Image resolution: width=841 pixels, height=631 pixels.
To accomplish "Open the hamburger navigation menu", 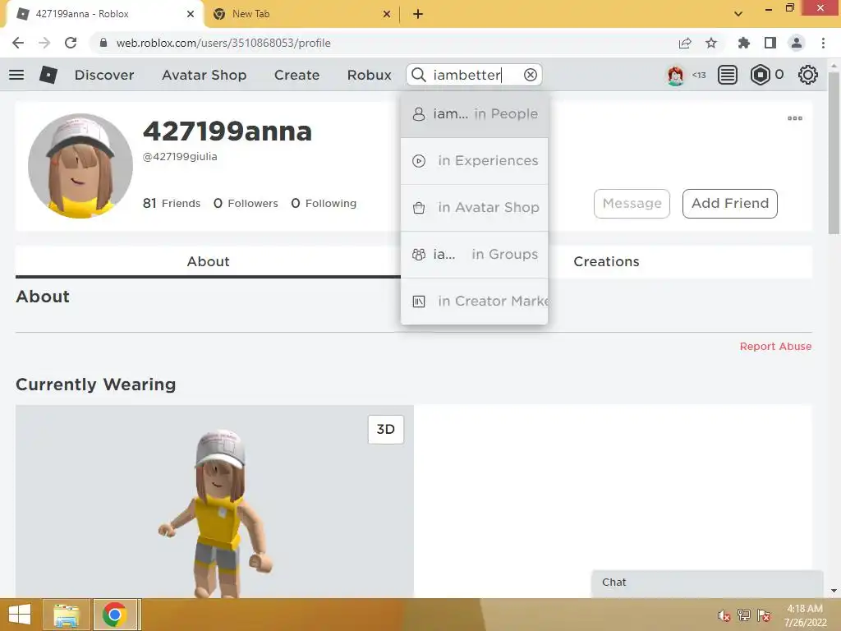I will tap(16, 75).
